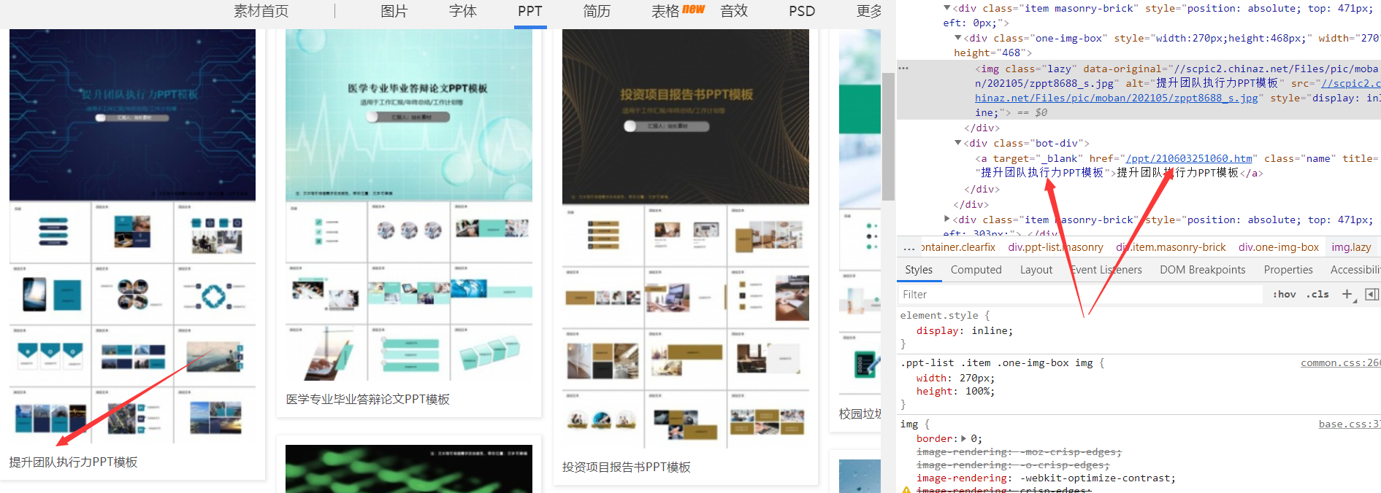This screenshot has height=493, width=1381.
Task: Open the 更多 navigation item
Action: click(869, 11)
